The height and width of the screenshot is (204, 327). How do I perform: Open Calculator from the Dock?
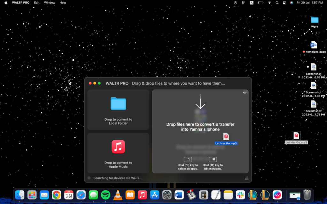click(203, 195)
